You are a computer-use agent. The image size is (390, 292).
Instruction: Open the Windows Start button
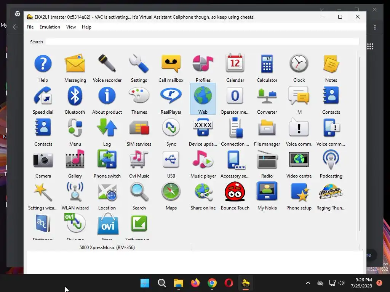click(x=145, y=283)
